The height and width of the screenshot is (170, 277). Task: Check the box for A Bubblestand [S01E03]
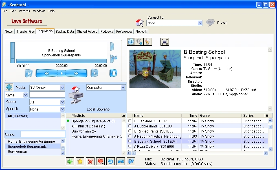pos(130,126)
